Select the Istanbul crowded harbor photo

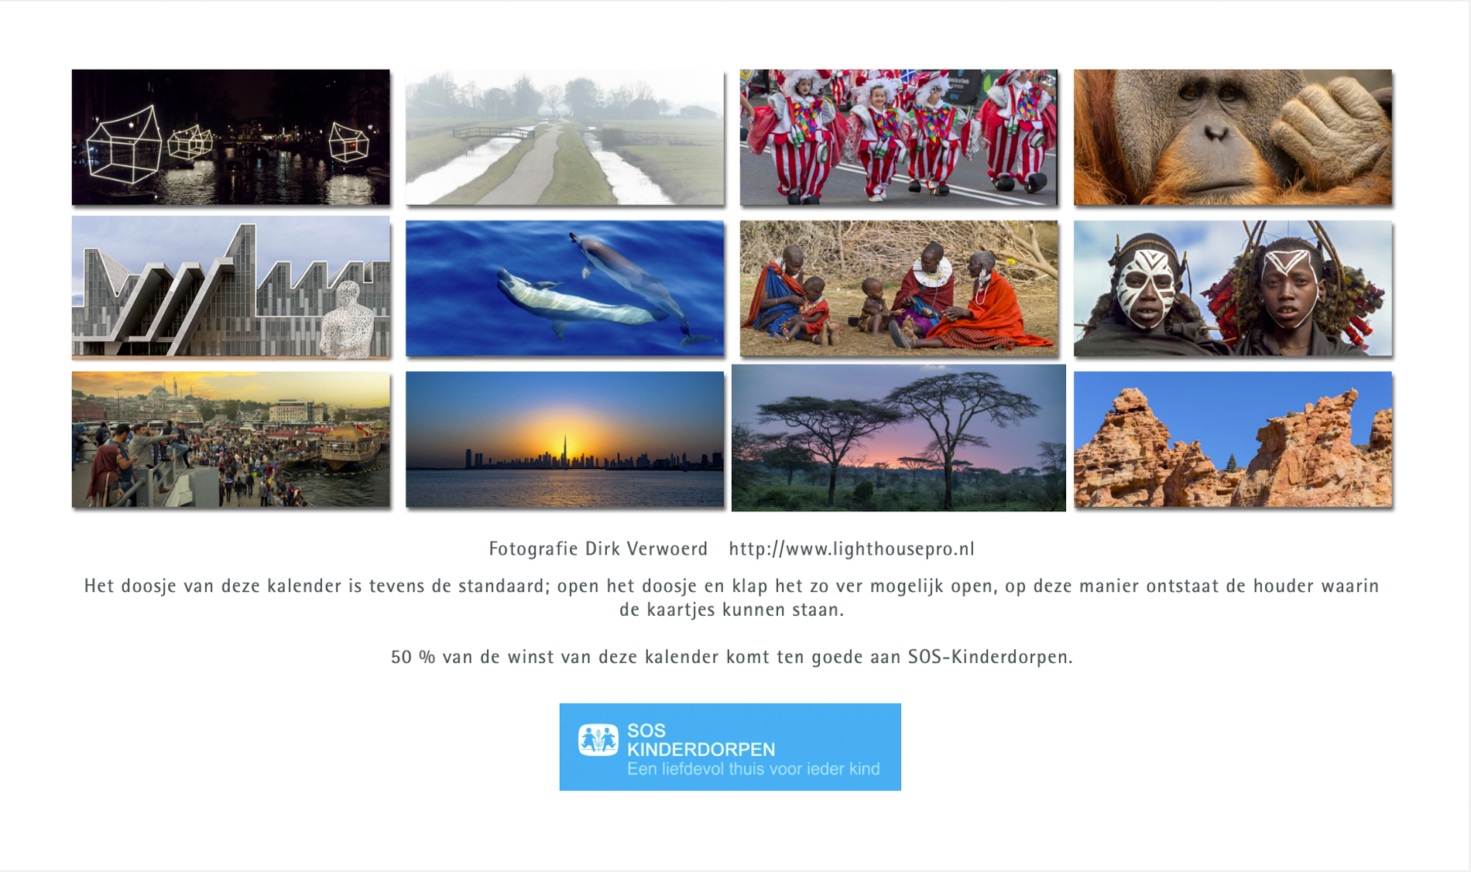[231, 439]
